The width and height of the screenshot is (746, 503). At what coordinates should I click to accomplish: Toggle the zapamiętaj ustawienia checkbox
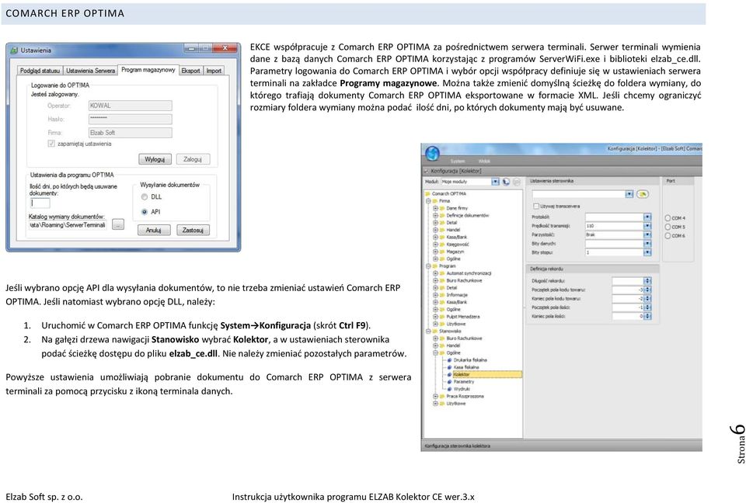51,144
